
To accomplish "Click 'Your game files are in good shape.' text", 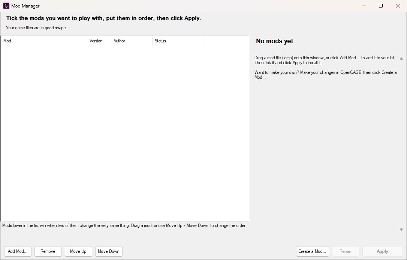I will click(x=36, y=28).
